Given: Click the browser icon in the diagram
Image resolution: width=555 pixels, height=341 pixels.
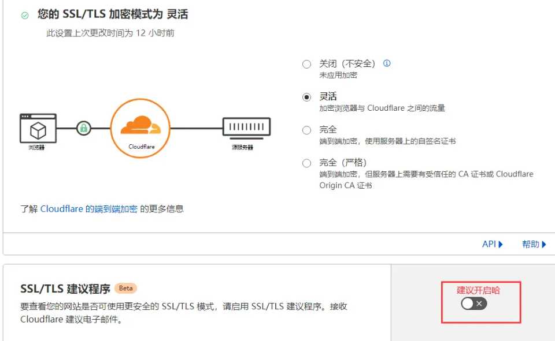Looking at the screenshot, I should (x=38, y=128).
